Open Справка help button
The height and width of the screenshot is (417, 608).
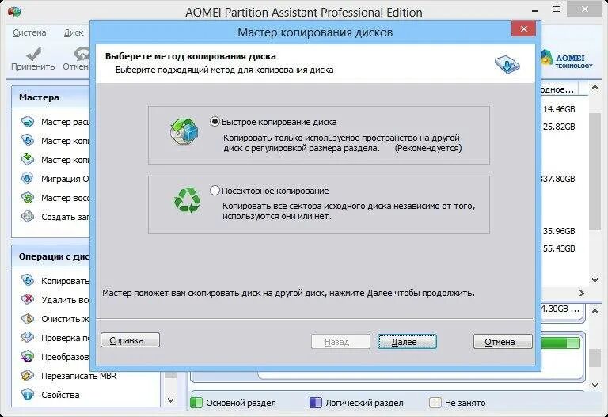tap(130, 340)
